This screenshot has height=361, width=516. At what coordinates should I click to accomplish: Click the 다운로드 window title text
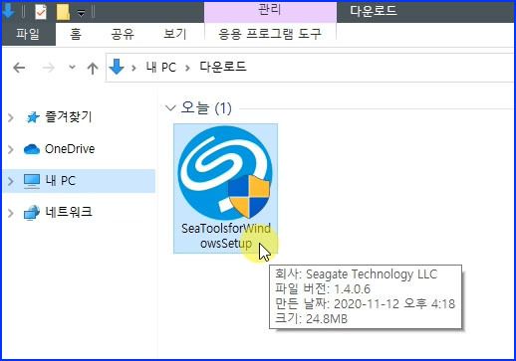(x=374, y=11)
